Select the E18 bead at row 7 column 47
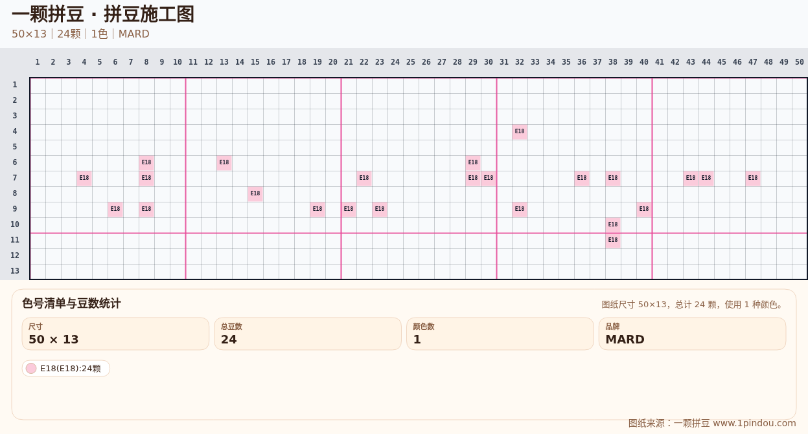This screenshot has height=434, width=808. (753, 179)
